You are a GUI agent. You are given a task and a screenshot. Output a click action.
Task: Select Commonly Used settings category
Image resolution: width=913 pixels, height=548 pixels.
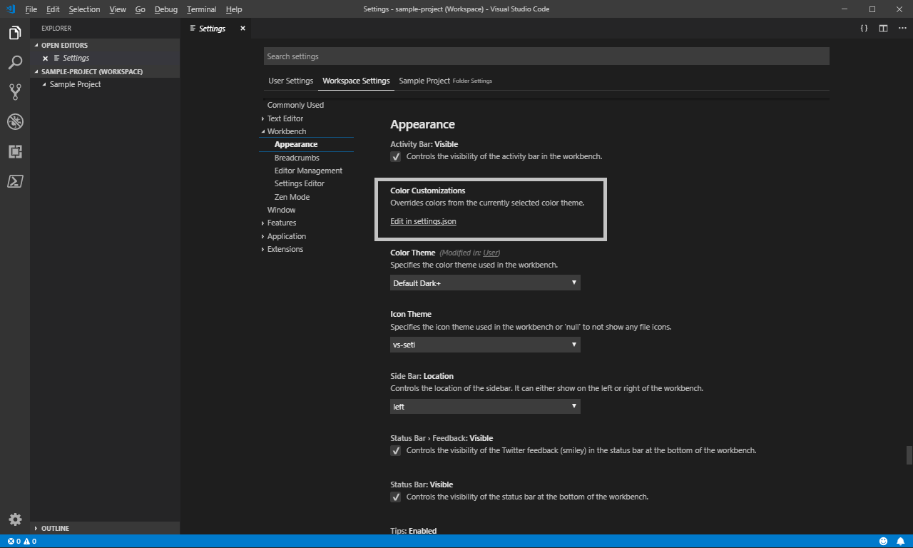[x=295, y=105]
